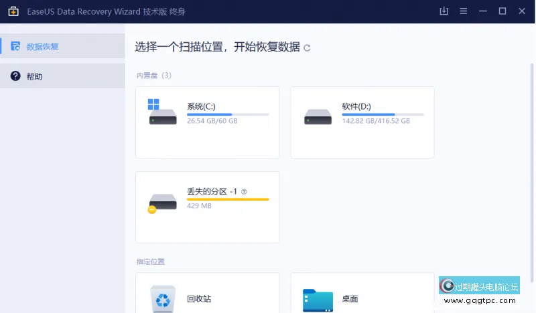This screenshot has height=313, width=536.
Task: Click the EaseUS first-aid kit logo icon
Action: 13,11
